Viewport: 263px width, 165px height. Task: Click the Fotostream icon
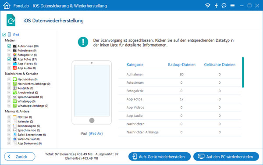click(15, 50)
